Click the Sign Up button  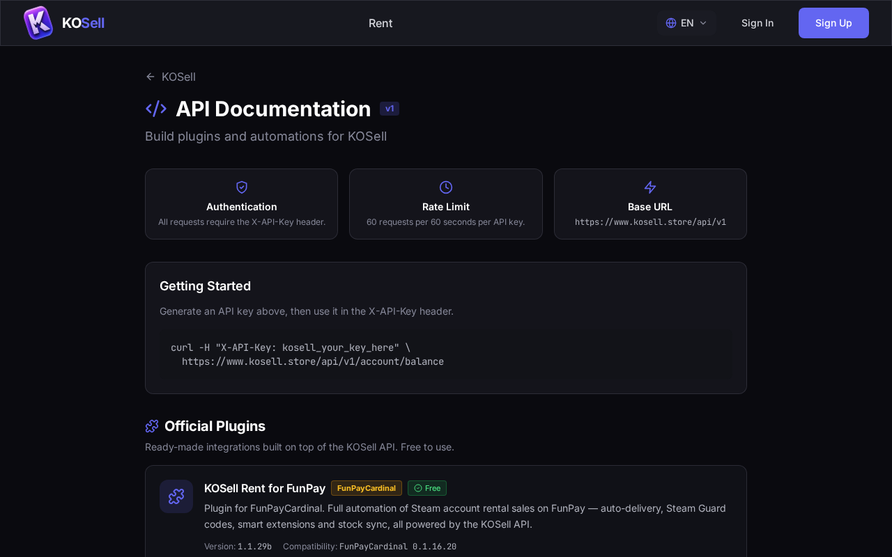coord(833,23)
